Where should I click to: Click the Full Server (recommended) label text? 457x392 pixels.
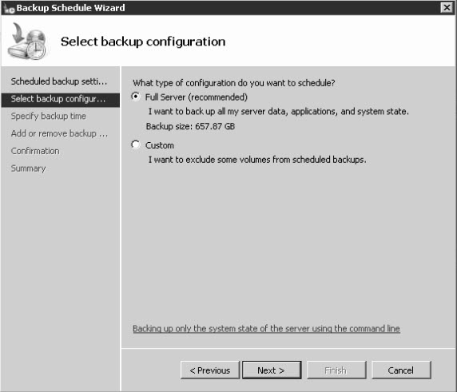tap(197, 97)
